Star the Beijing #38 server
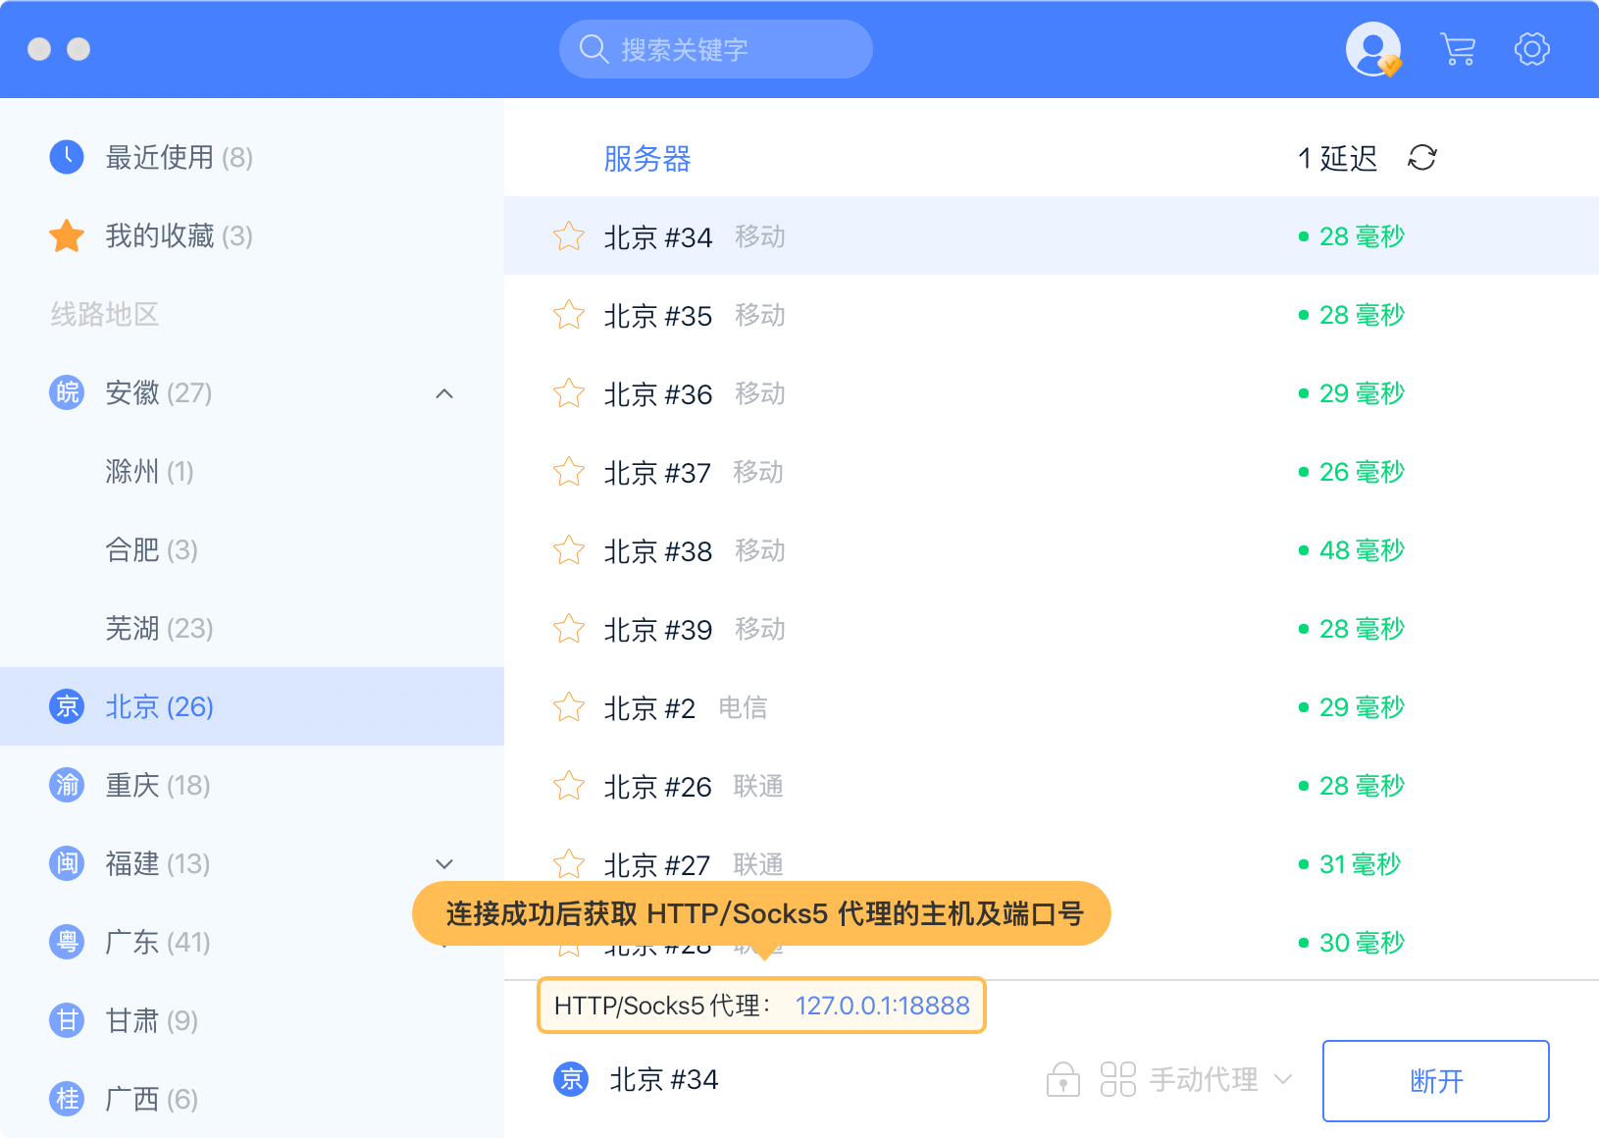The width and height of the screenshot is (1599, 1138). pyautogui.click(x=569, y=550)
